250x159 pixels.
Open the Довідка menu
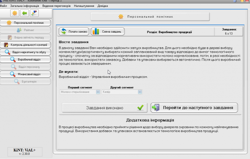tap(103, 6)
